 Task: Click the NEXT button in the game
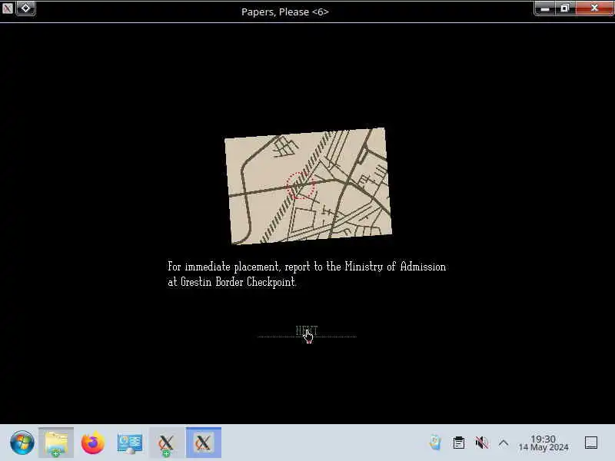pyautogui.click(x=307, y=330)
